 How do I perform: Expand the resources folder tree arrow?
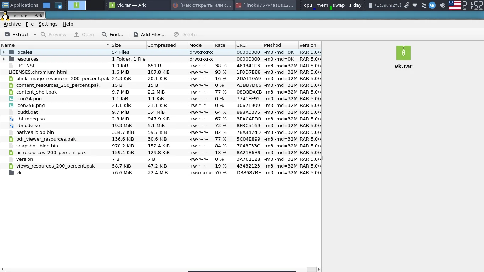pos(4,59)
